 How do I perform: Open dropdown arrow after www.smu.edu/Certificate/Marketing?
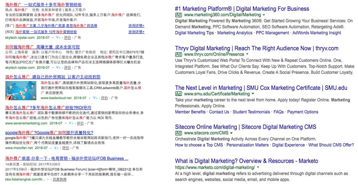(x=253, y=94)
